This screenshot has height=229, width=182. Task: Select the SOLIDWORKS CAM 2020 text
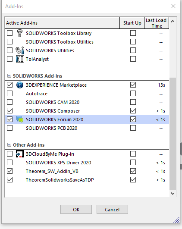pyautogui.click(x=53, y=102)
